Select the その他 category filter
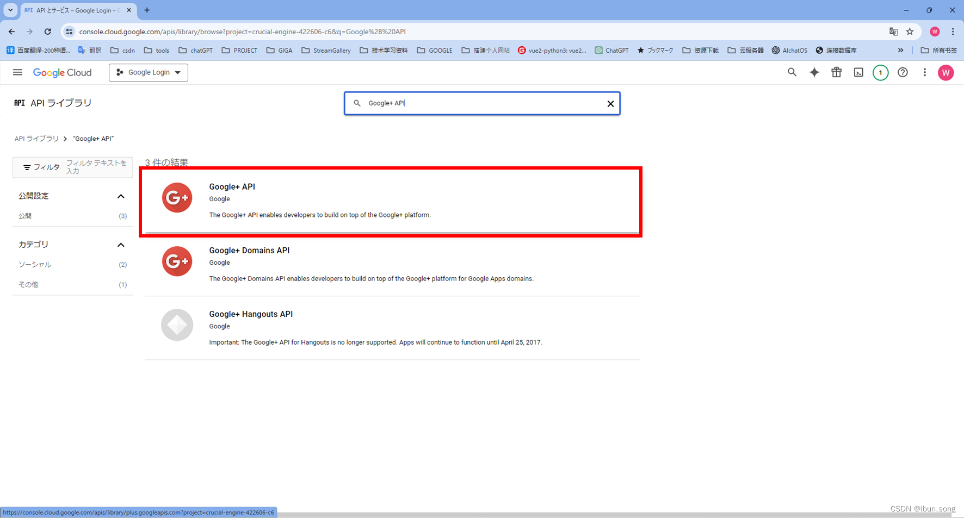Screen dimensions: 964x518 28,284
